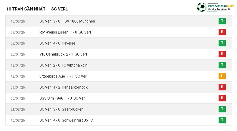
Task: Click the 10 TRẬN GẦN NHẤT — SC VERL heading
Action: (x=37, y=9)
